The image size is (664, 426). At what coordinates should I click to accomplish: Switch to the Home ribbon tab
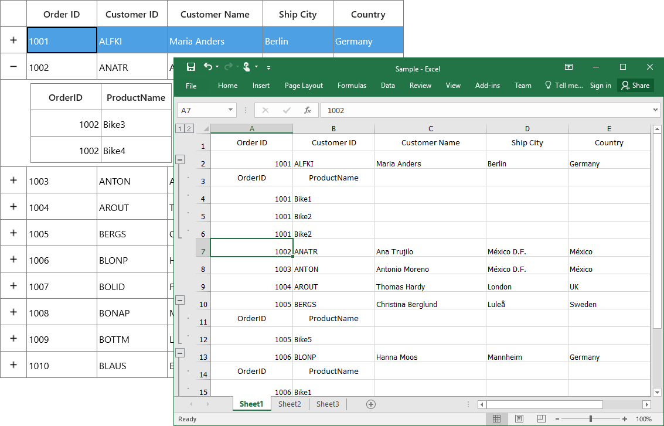(228, 86)
